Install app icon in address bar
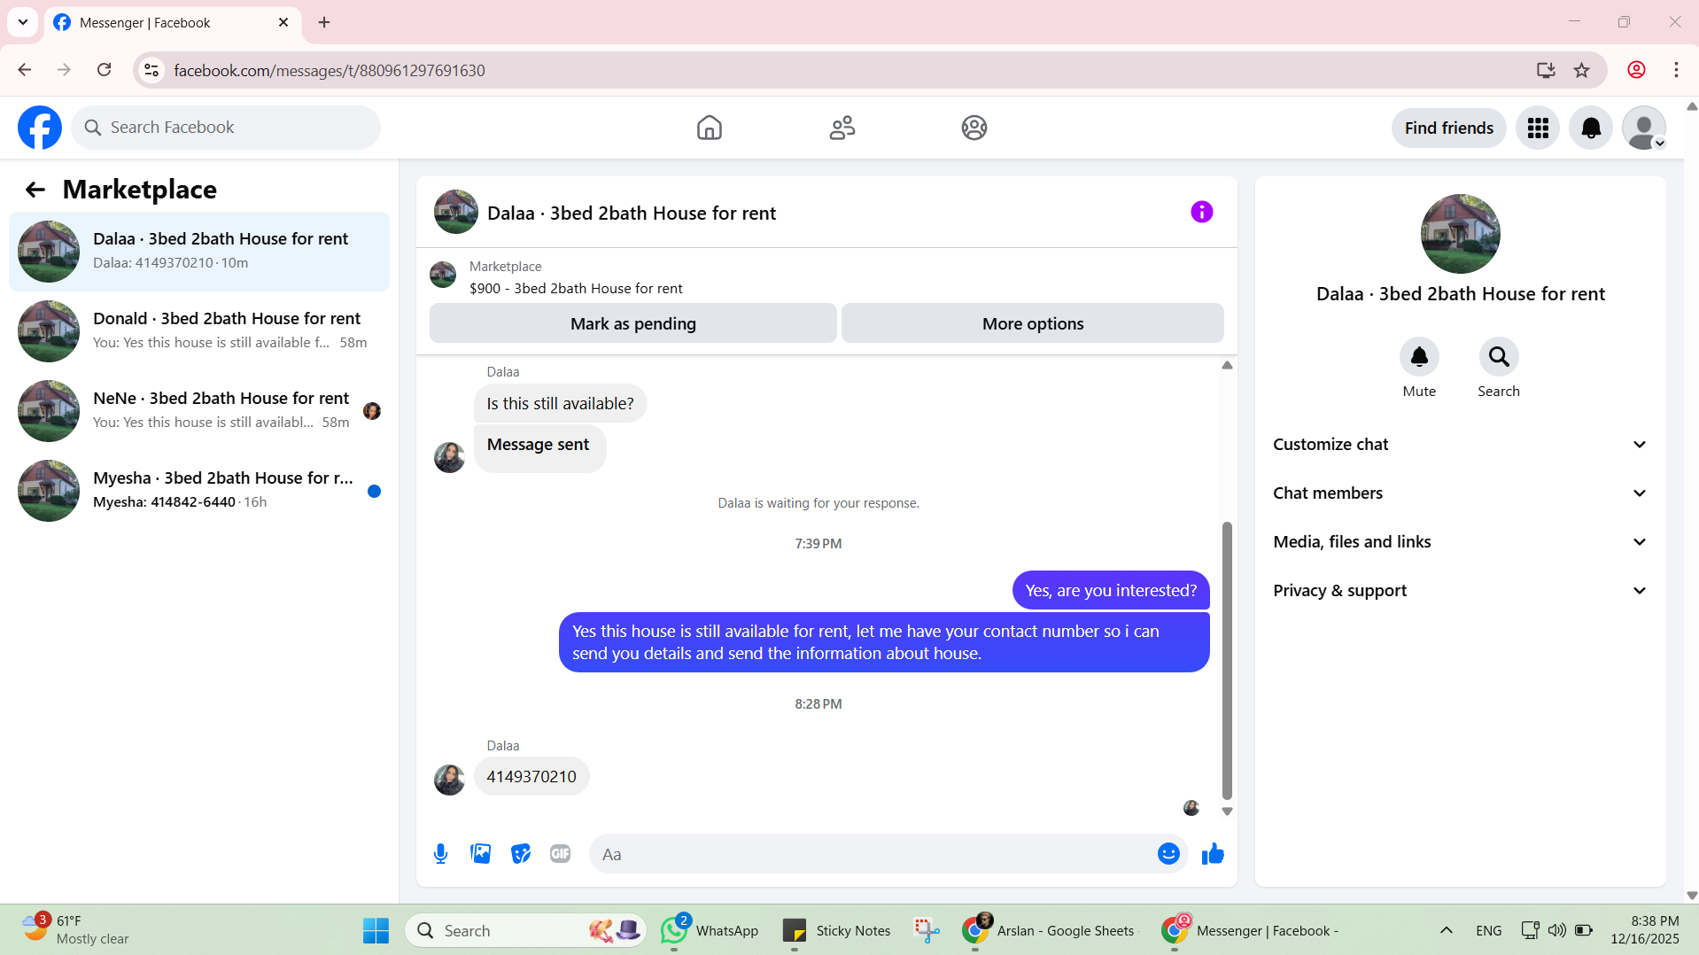The height and width of the screenshot is (955, 1699). point(1546,70)
